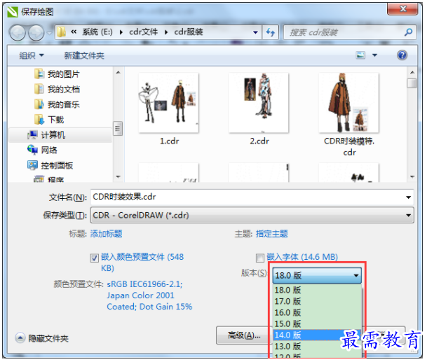Choose 18.0 版 in version list
This screenshot has width=427, height=362.
(x=317, y=290)
